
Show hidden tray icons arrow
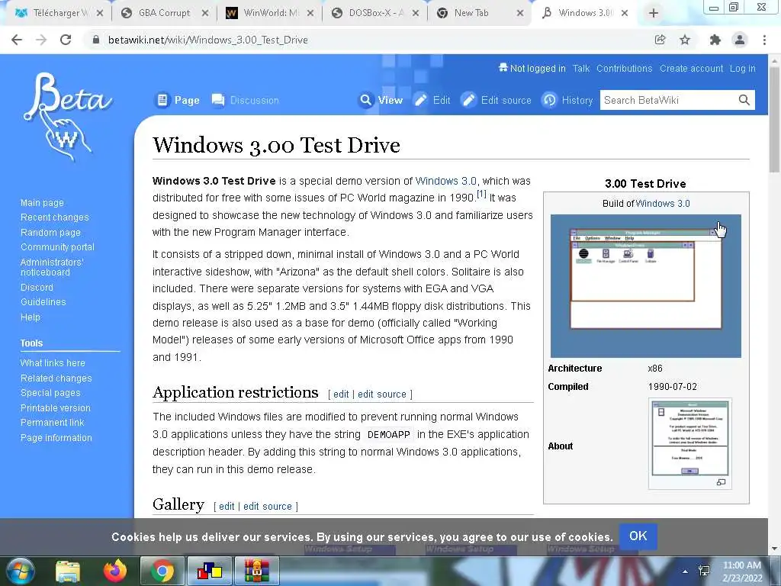[x=686, y=572]
